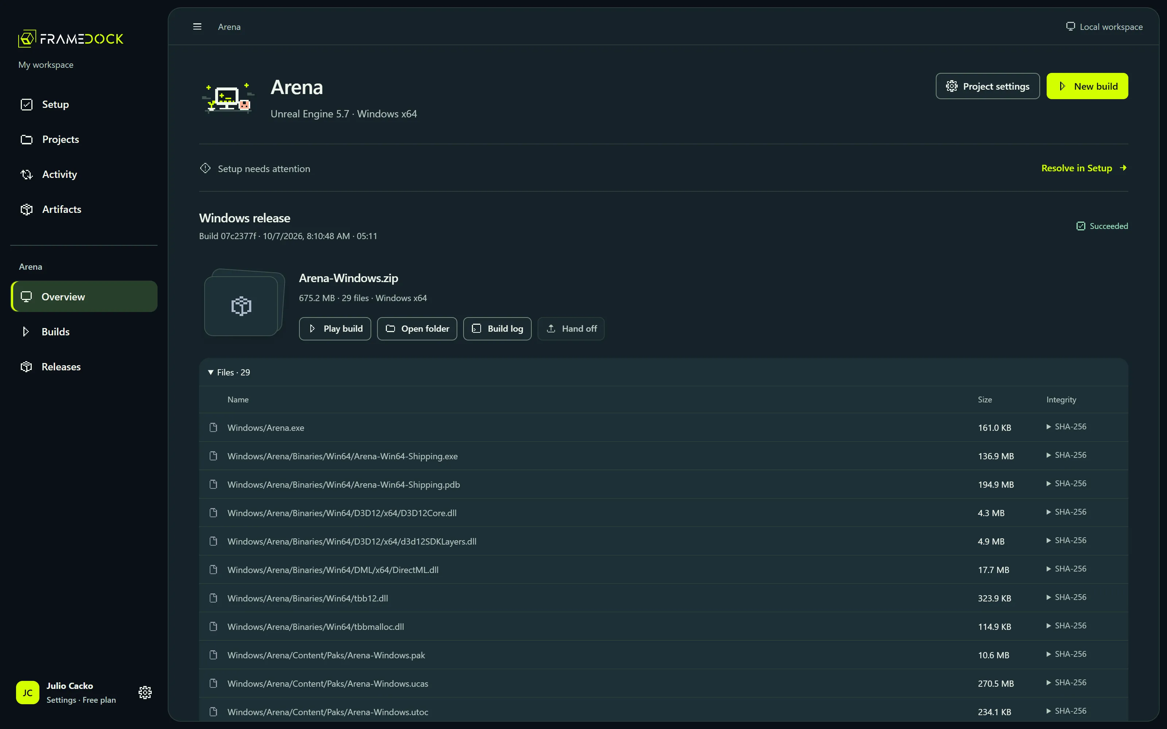1167x729 pixels.
Task: Expand SHA-256 for tbbmalloc.dll
Action: (1066, 626)
